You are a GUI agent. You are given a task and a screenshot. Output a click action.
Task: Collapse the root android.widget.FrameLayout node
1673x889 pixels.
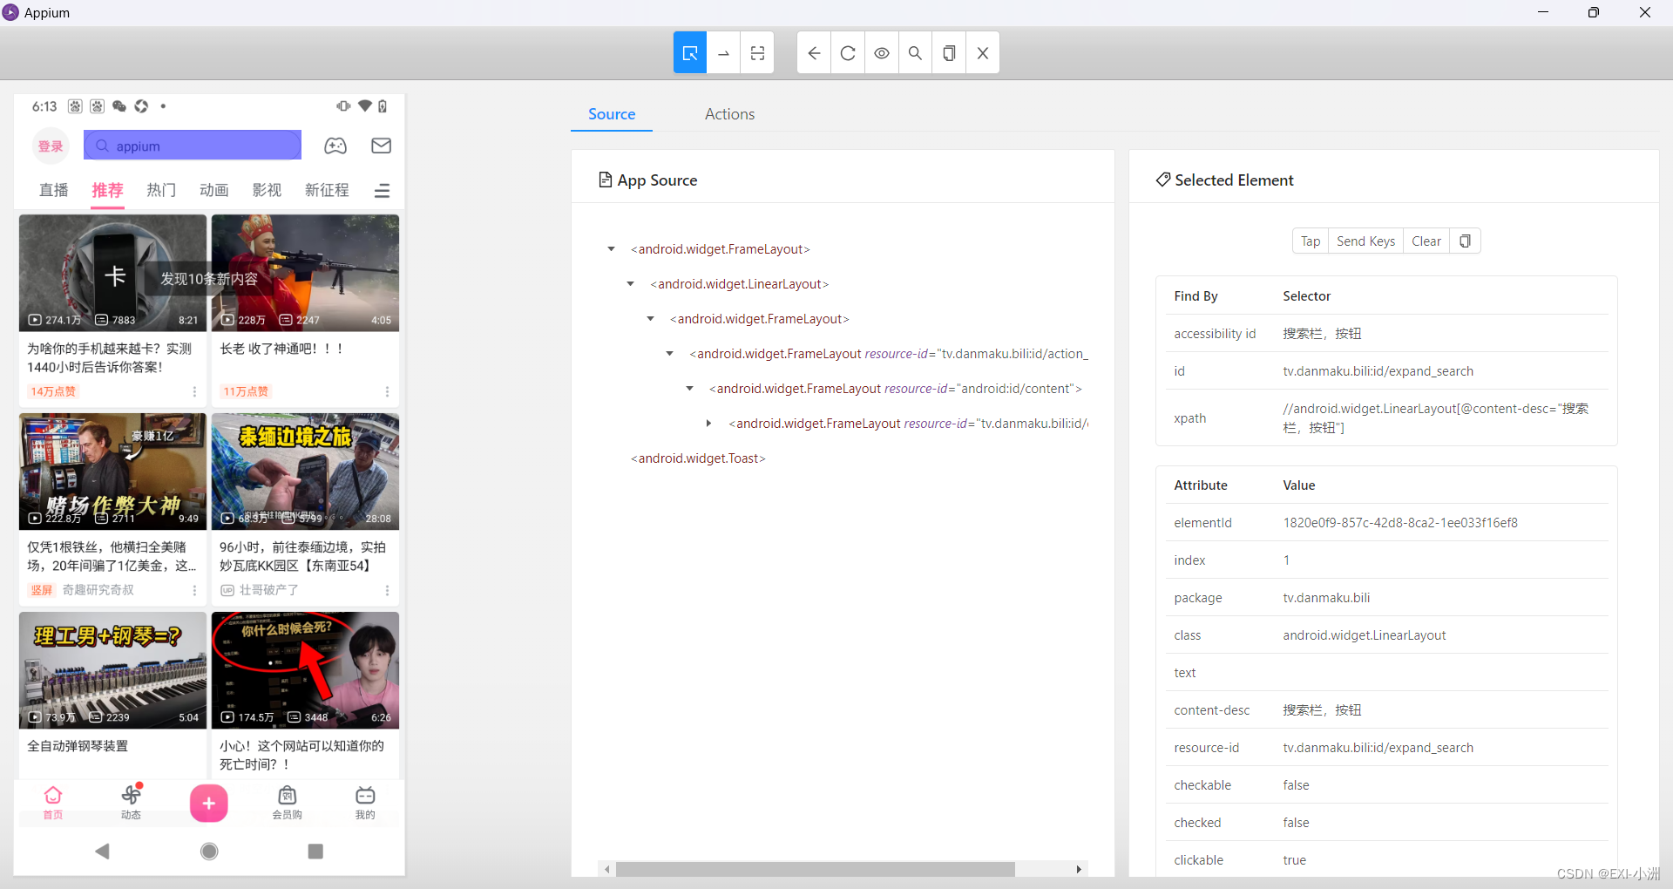[x=611, y=249]
